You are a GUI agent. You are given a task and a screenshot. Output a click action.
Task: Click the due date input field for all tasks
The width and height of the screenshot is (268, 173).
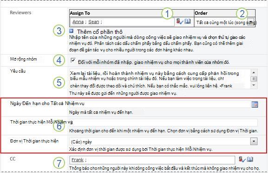(x=160, y=104)
